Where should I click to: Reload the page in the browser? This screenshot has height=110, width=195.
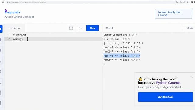tap(3, 2)
